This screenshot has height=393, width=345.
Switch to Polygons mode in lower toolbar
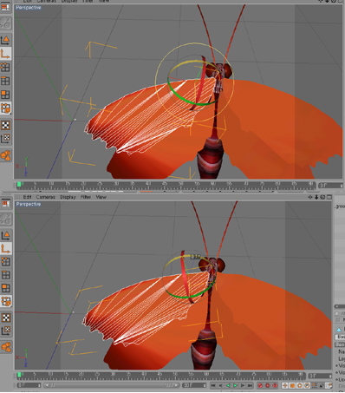pos(6,288)
